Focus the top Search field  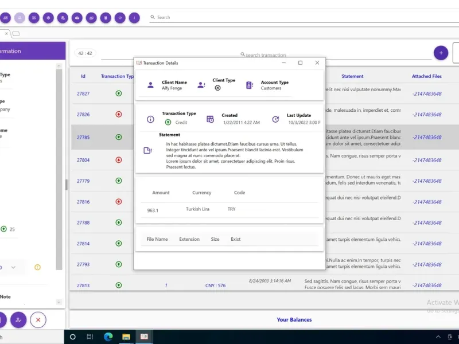coord(305,18)
